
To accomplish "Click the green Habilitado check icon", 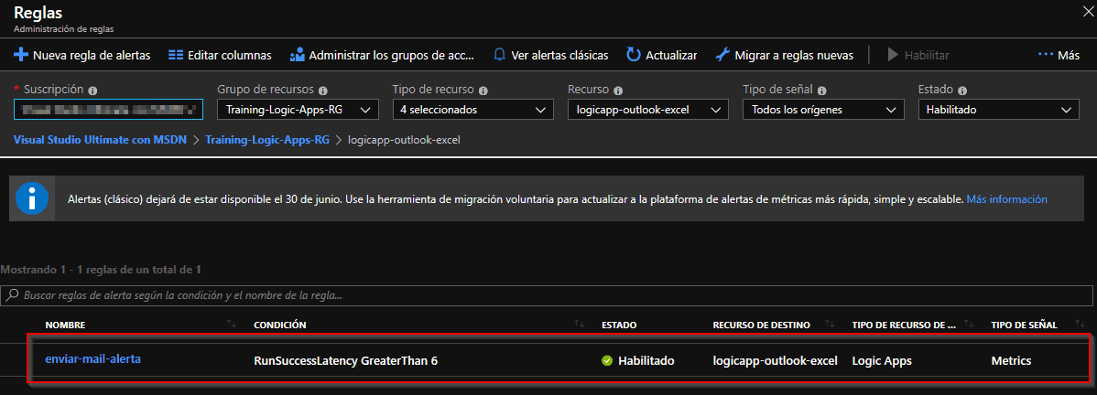I will click(606, 361).
